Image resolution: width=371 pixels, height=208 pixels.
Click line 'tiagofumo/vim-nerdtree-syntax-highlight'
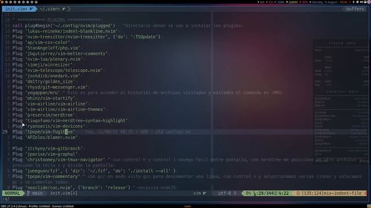click(x=70, y=121)
